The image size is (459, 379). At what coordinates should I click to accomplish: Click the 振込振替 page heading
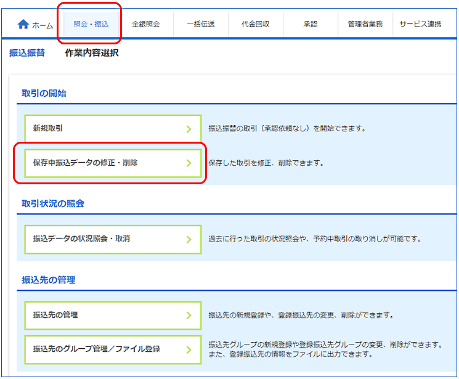pos(27,53)
